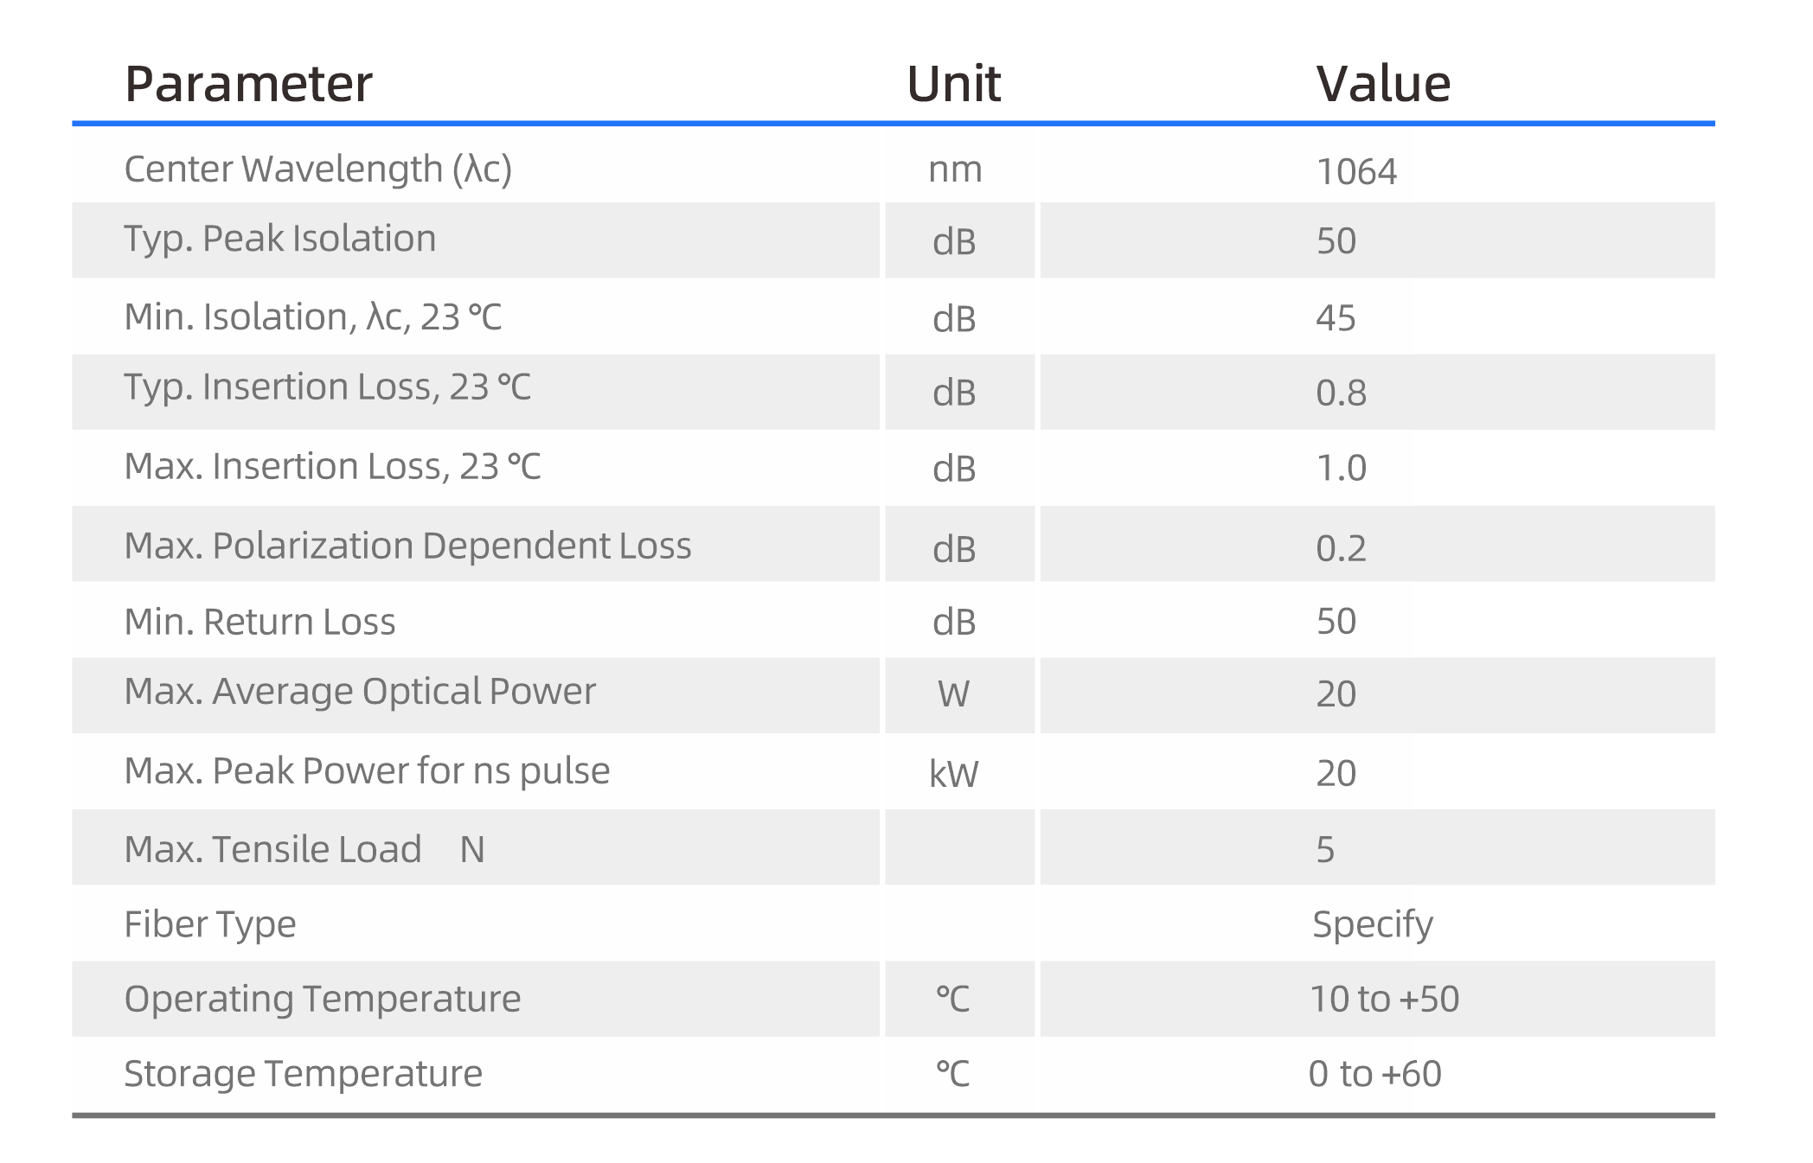Click the Max. Polarization Dependent Loss label
Screen dimensions: 1813x1163
[x=407, y=546]
